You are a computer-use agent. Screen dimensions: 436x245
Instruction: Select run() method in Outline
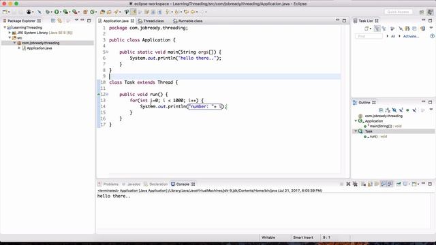click(375, 136)
